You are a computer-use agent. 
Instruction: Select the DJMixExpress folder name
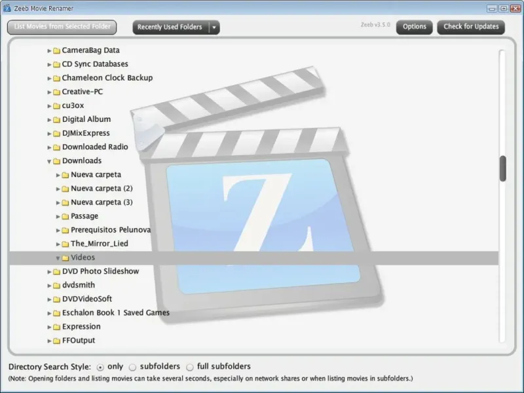(x=86, y=133)
